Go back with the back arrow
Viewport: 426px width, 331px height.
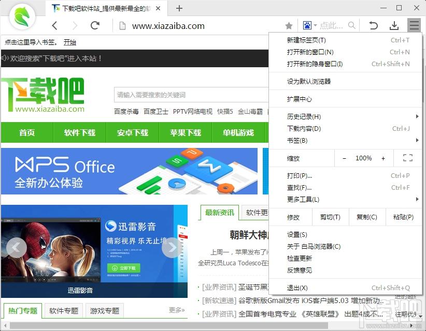54,26
